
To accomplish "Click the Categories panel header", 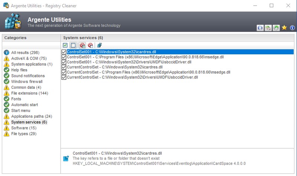I will (x=31, y=38).
